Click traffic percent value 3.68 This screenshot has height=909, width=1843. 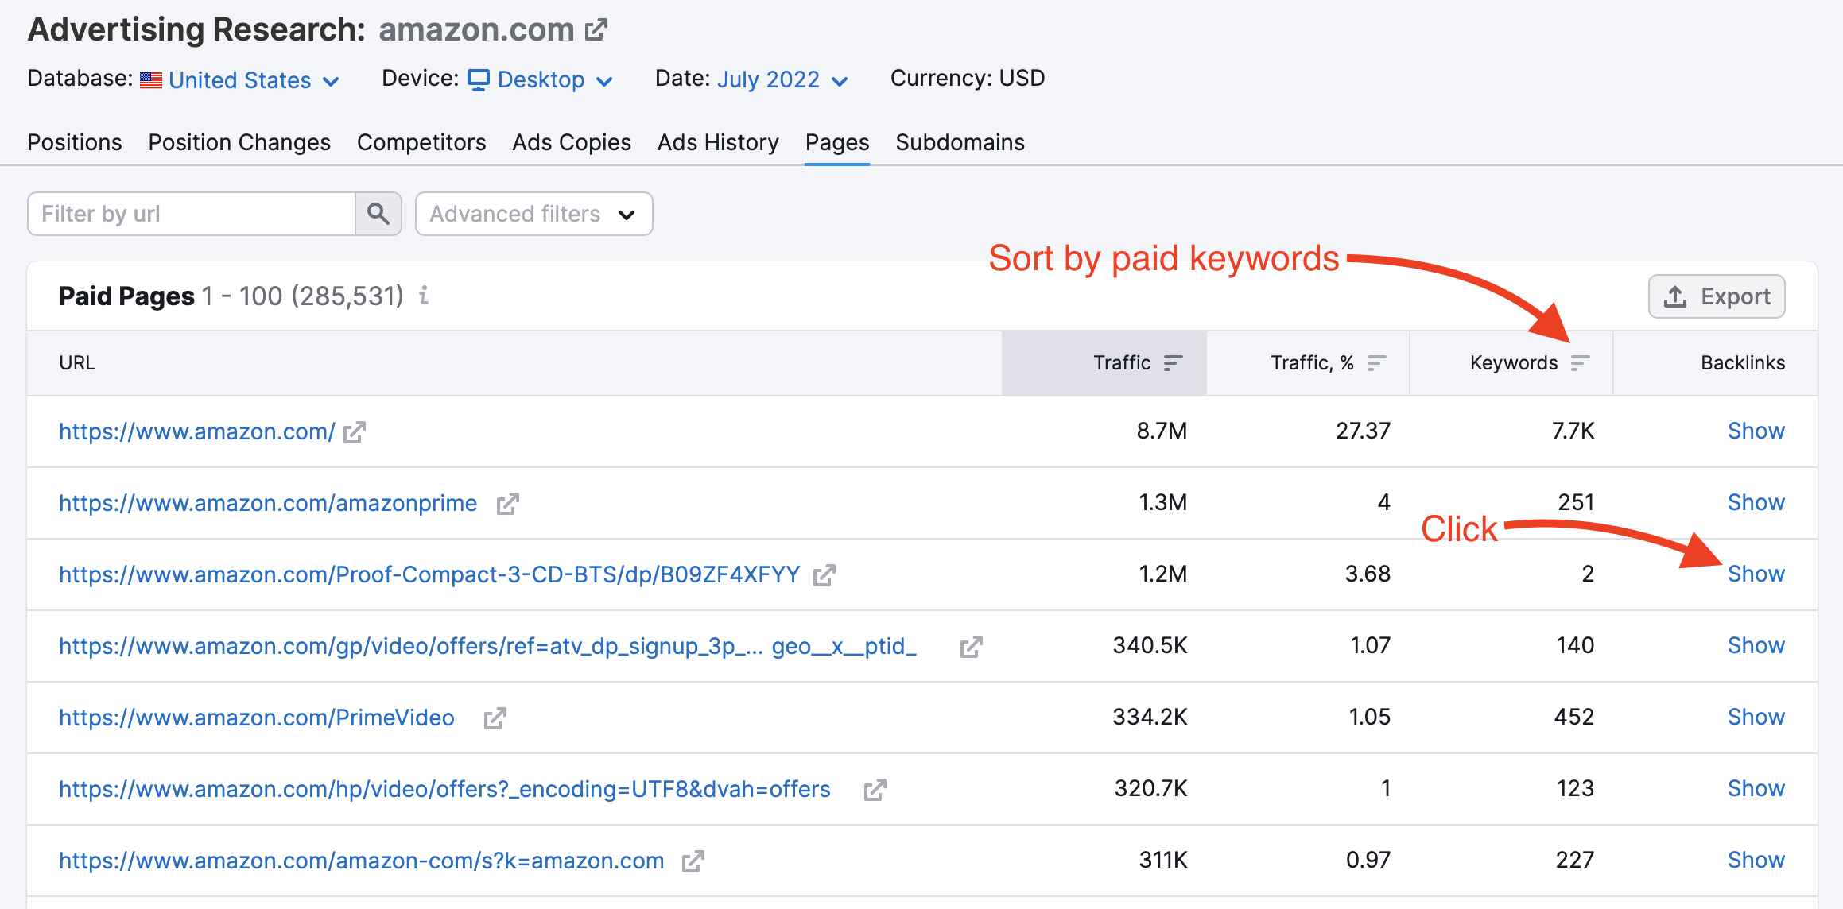(1368, 574)
